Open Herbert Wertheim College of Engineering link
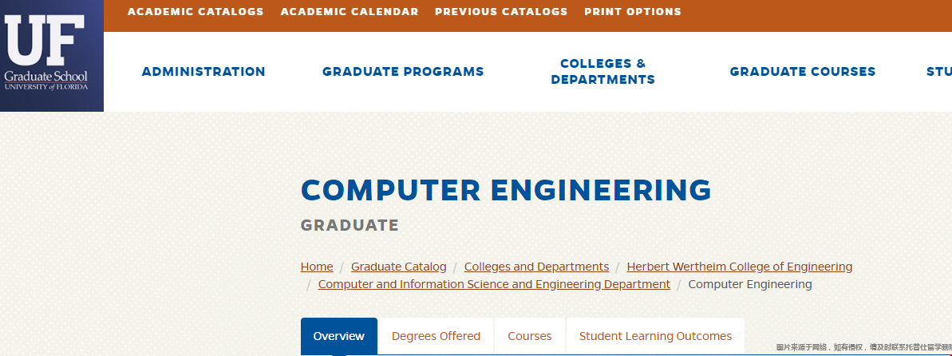Screen dimensions: 952x356 740,267
